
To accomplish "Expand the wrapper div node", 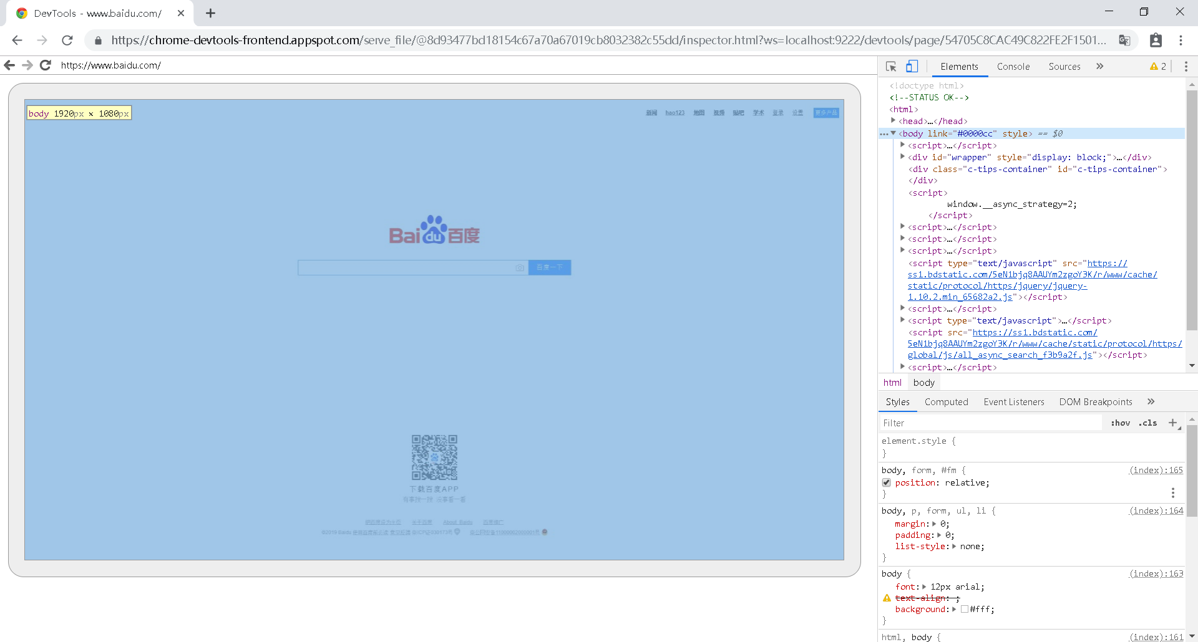I will (902, 156).
